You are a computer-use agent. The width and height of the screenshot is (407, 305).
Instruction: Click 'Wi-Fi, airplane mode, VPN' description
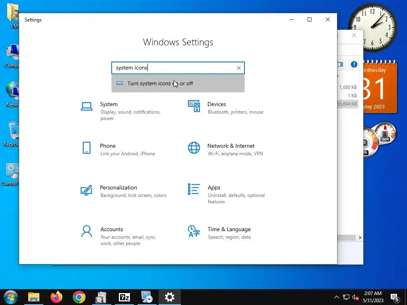coord(235,154)
